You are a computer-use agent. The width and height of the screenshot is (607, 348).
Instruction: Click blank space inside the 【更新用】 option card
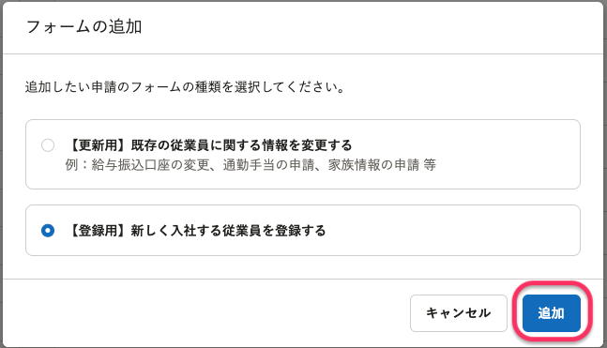(503, 154)
